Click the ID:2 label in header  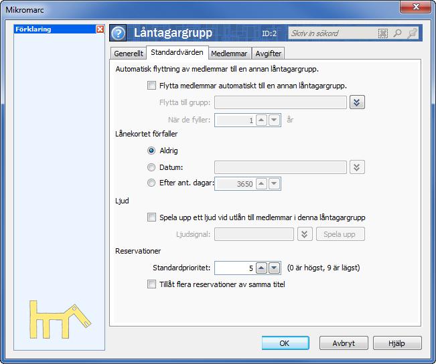[269, 33]
